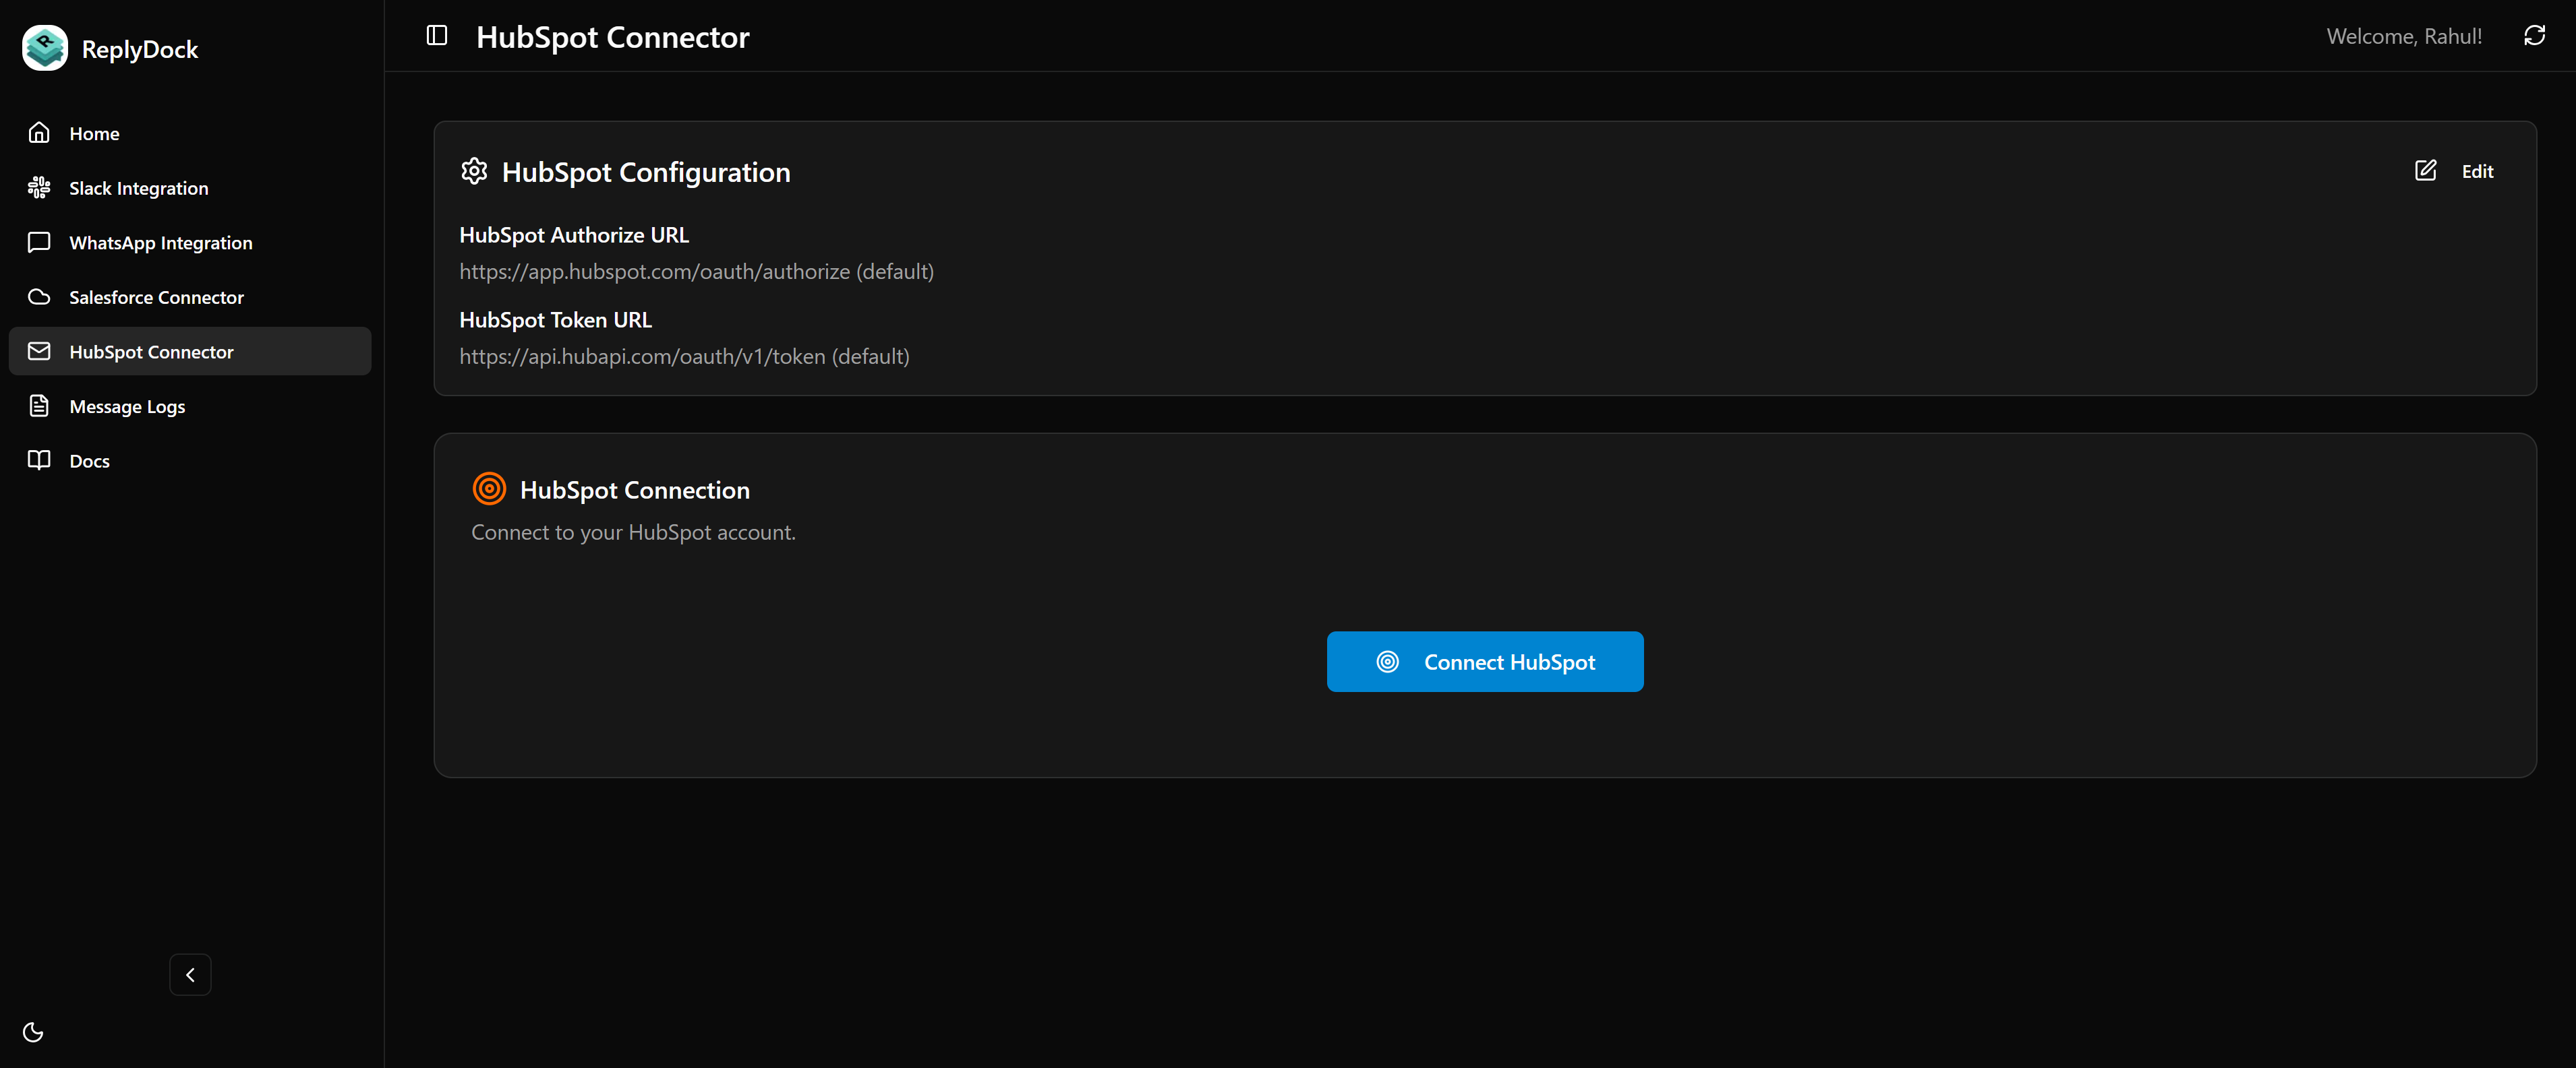The width and height of the screenshot is (2576, 1068).
Task: Toggle the sidebar panel from the header
Action: click(437, 36)
